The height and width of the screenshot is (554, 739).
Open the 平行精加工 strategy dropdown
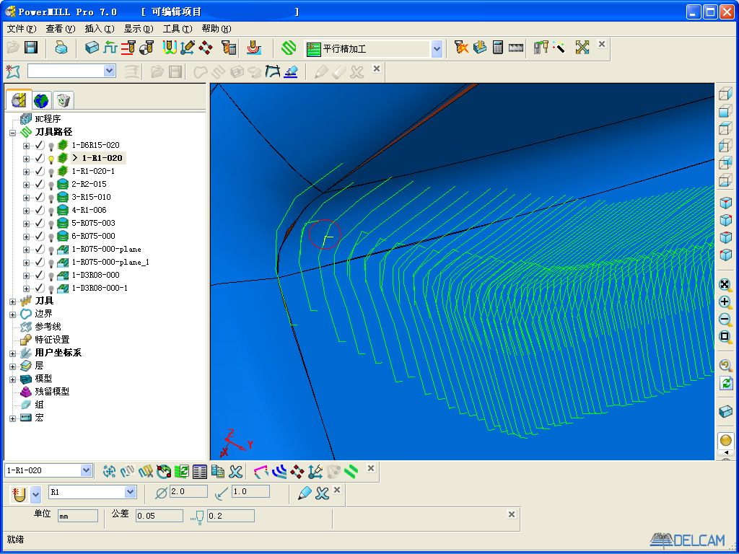(x=437, y=48)
